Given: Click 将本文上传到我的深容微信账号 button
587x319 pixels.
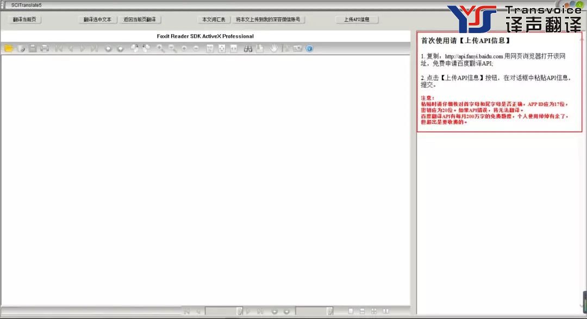Looking at the screenshot, I should tap(268, 20).
